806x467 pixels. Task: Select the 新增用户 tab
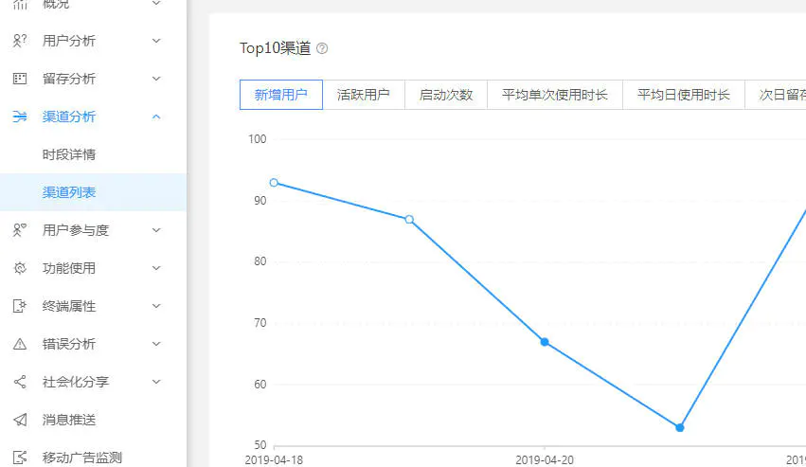click(x=281, y=95)
